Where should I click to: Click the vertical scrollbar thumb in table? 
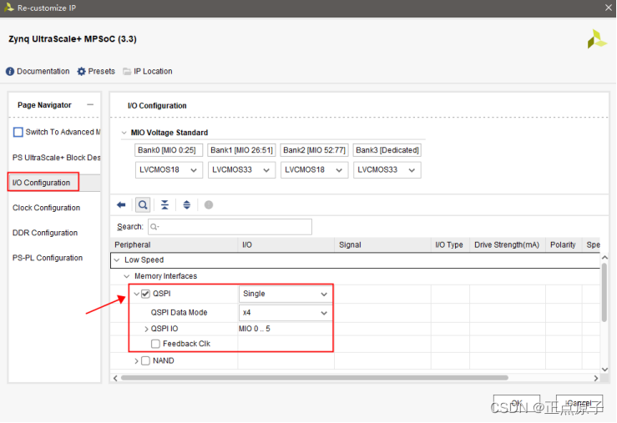[604, 293]
